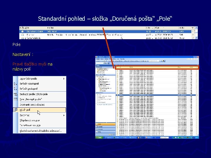Select 'Seskupit podle tohoto pole' menu entry
Image resolution: width=211 pixels, height=158 pixels.
(40, 94)
